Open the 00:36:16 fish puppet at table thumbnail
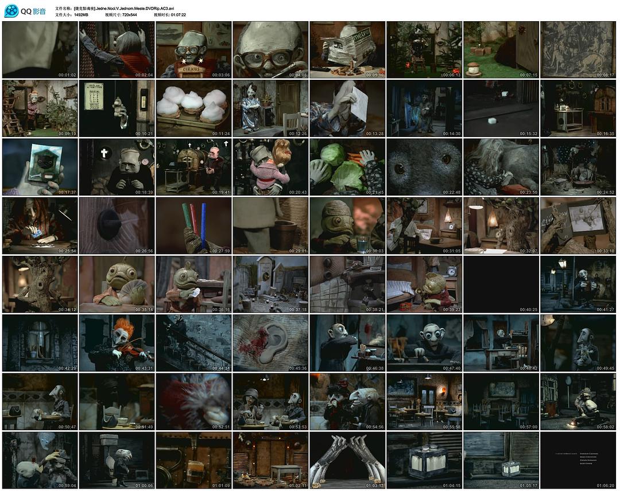The height and width of the screenshot is (491, 620). tap(194, 285)
